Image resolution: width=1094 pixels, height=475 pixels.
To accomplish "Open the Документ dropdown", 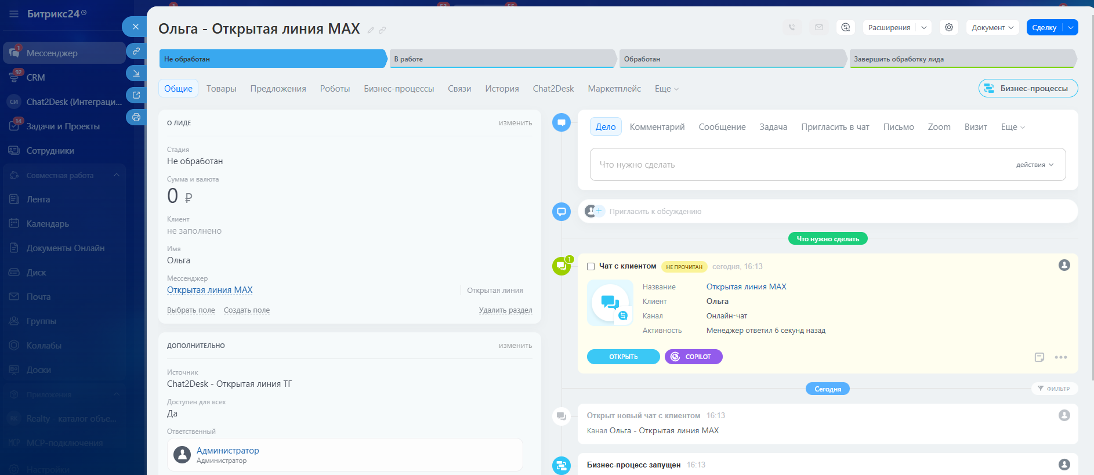I will click(x=992, y=27).
